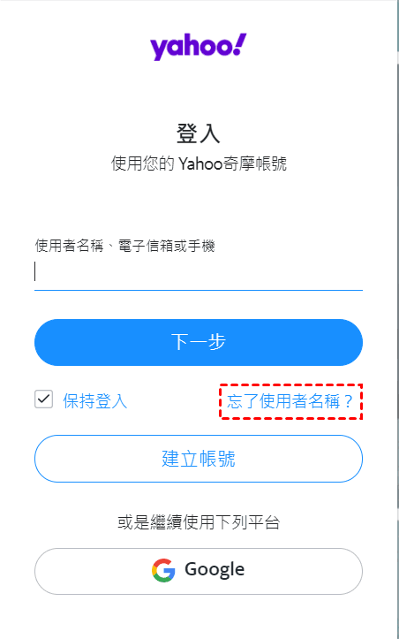Screen dimensions: 399x639
Task: Click the blue underline of the username field
Action: tap(199, 290)
